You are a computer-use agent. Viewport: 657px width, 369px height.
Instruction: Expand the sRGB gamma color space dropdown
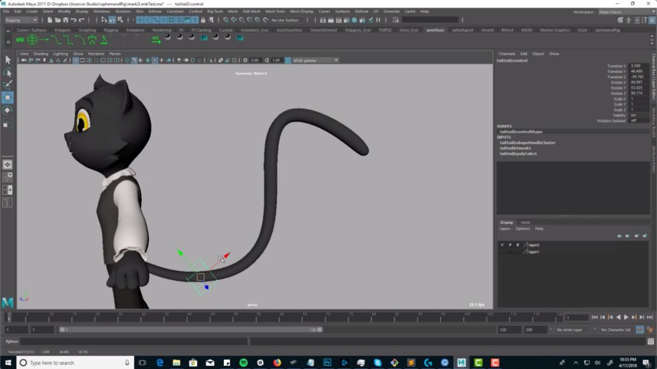pos(315,60)
